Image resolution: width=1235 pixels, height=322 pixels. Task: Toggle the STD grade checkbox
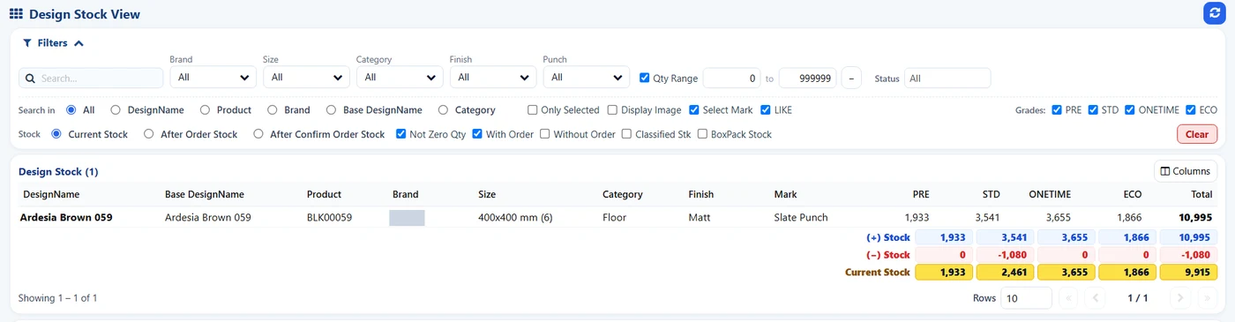click(1094, 110)
